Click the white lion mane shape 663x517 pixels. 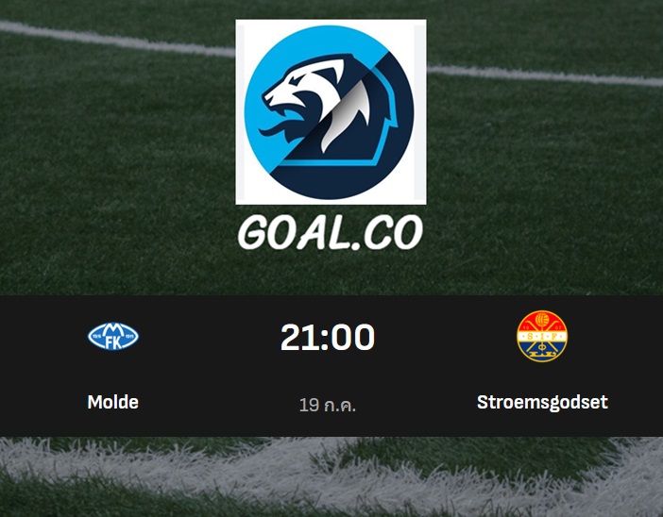point(347,116)
